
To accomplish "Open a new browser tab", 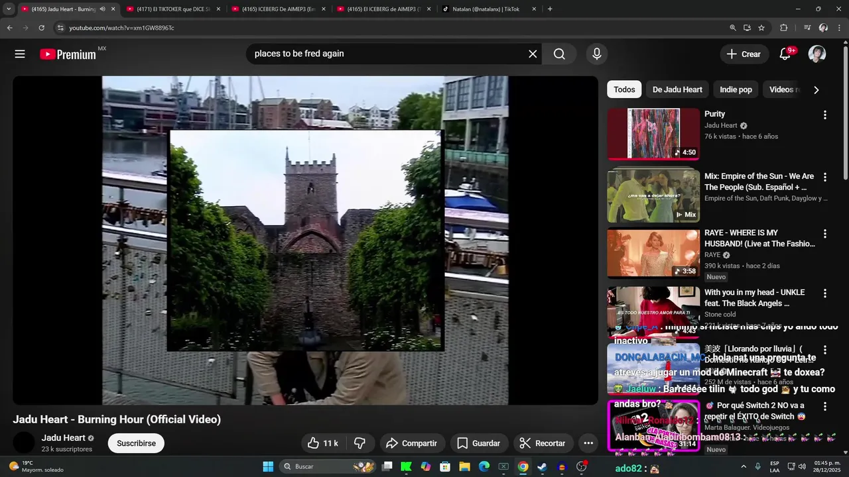I will tap(550, 9).
